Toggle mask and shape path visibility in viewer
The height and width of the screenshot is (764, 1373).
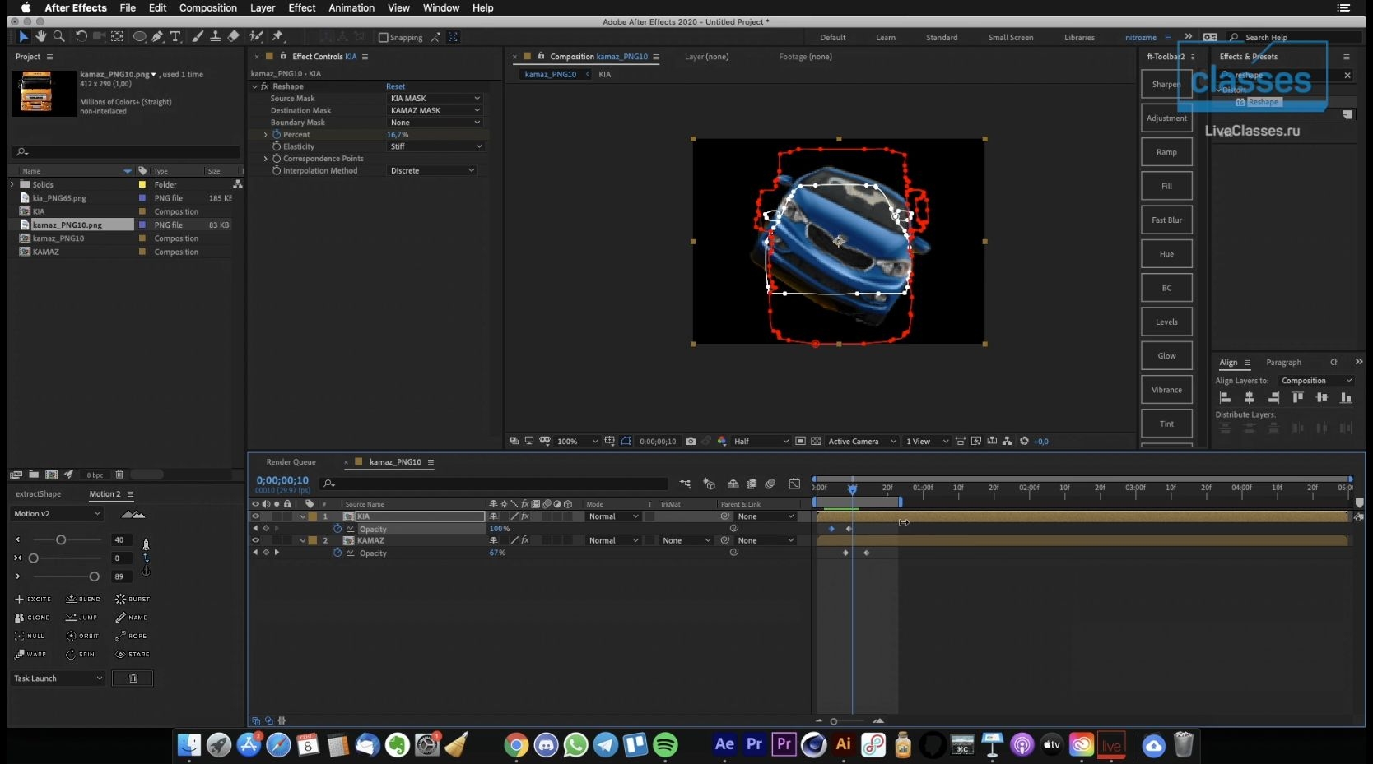(626, 442)
